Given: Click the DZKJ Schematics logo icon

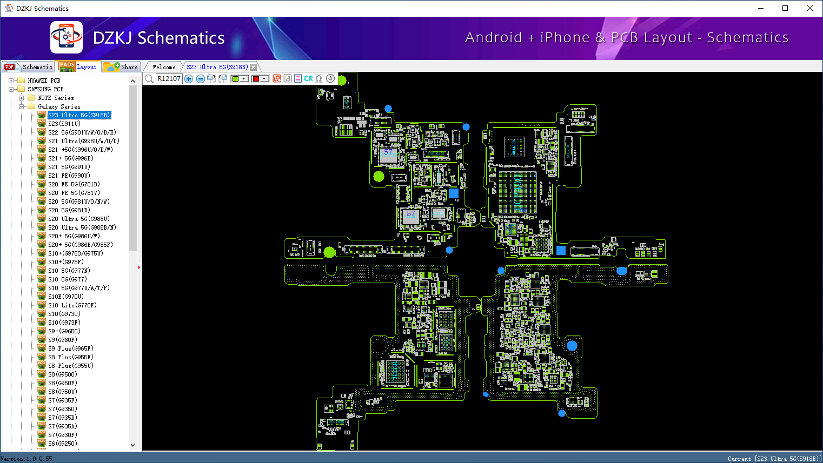Looking at the screenshot, I should 67,37.
